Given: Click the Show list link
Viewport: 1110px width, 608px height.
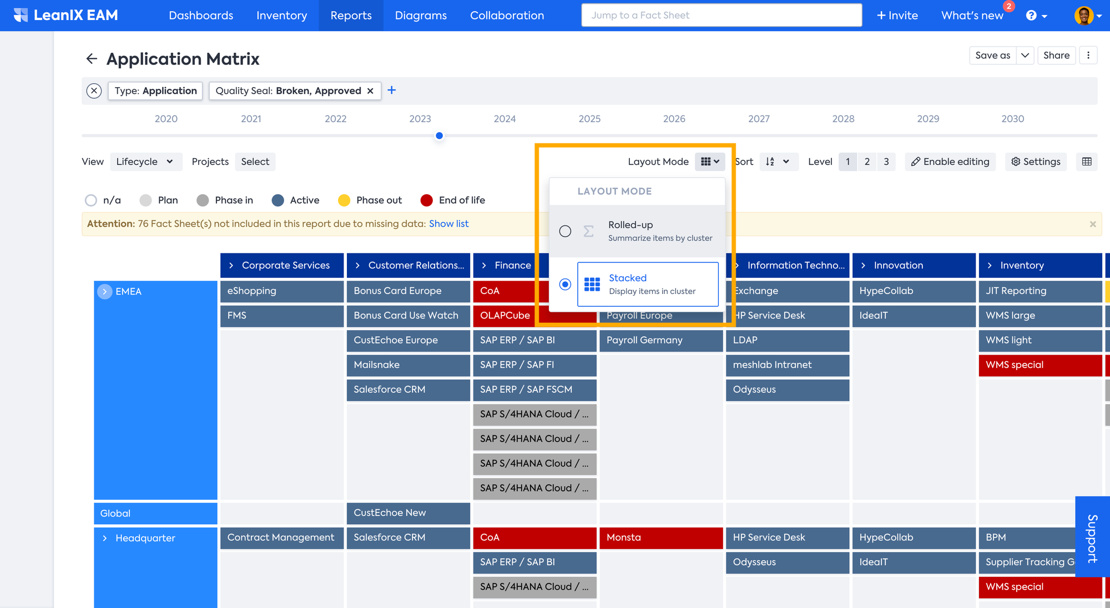Looking at the screenshot, I should click(448, 224).
